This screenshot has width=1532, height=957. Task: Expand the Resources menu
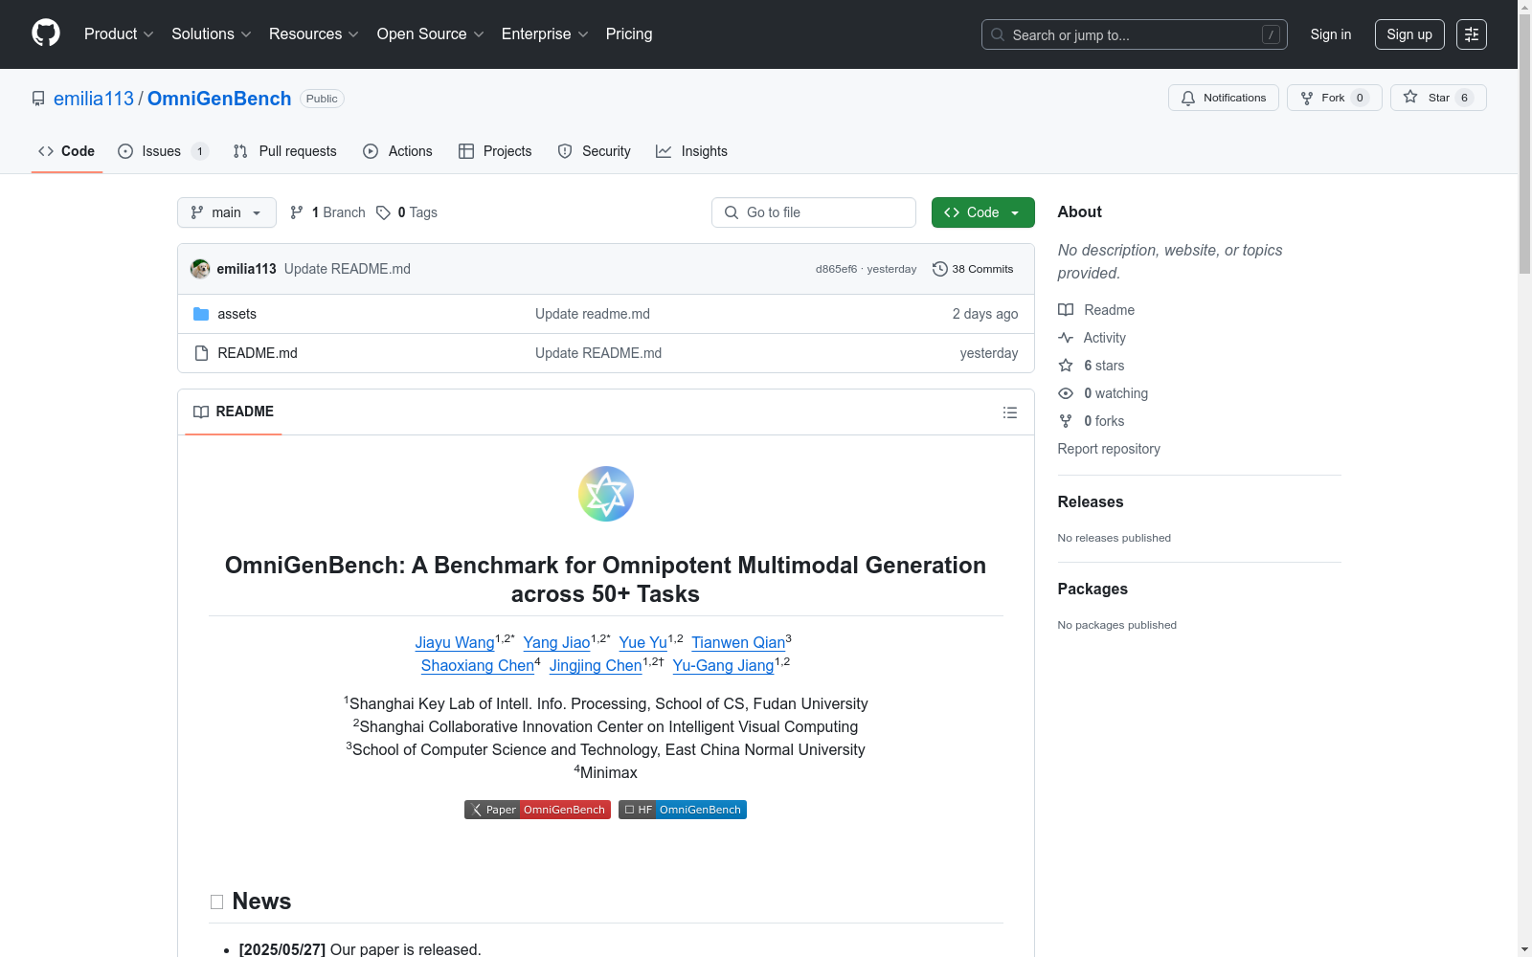click(313, 33)
